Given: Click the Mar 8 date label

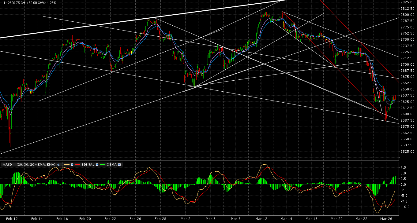Looking at the screenshot, I should [235, 219].
